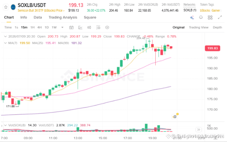This screenshot has width=227, height=142.
Task: Click the last price 199.13 heading
Action: point(76,5)
